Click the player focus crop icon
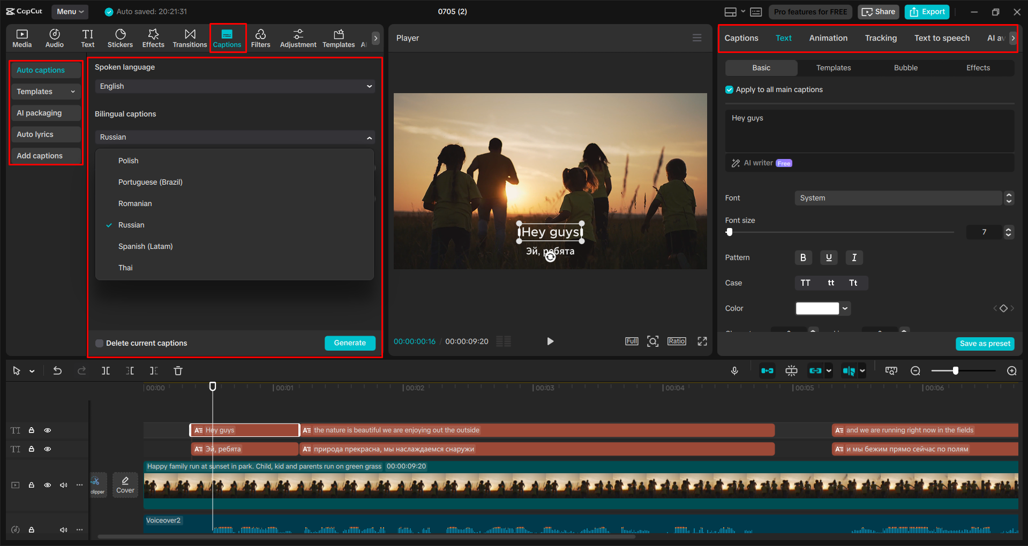The width and height of the screenshot is (1028, 546). 652,341
